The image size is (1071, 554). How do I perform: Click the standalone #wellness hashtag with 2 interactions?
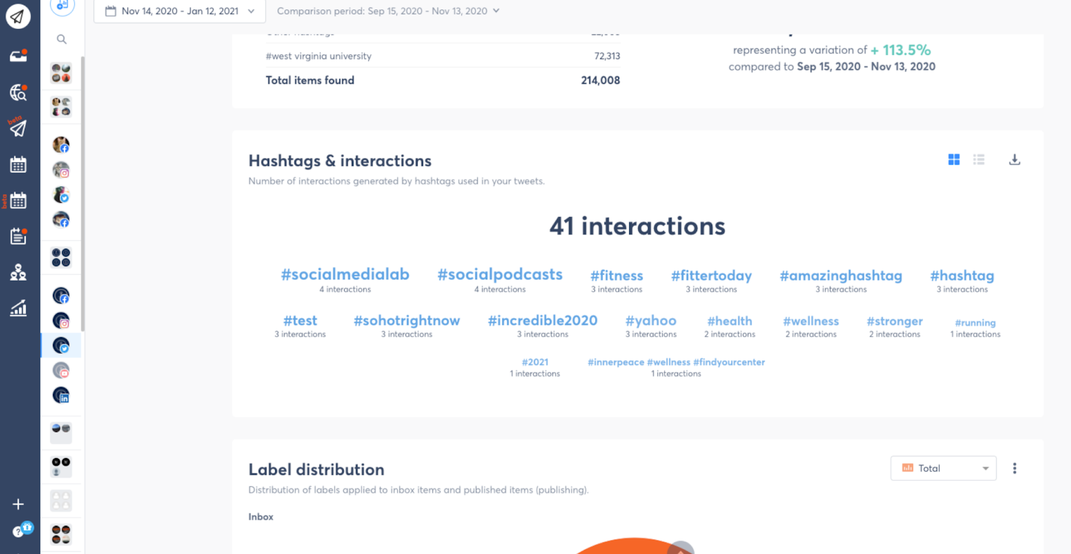point(811,322)
